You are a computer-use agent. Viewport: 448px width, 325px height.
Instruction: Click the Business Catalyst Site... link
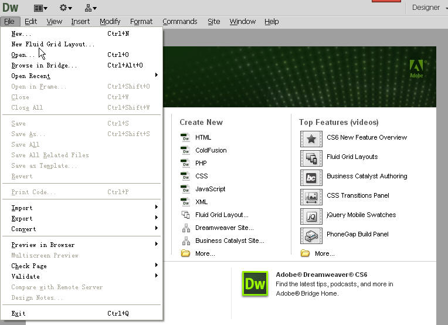click(x=230, y=241)
